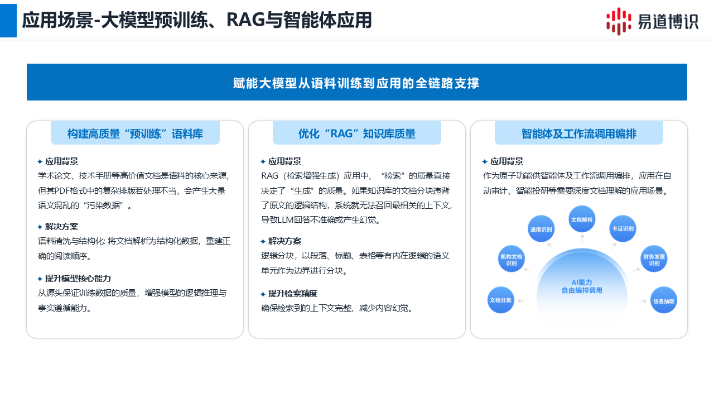Click the 机构文档识别 bubble
The width and height of the screenshot is (714, 402).
[512, 259]
